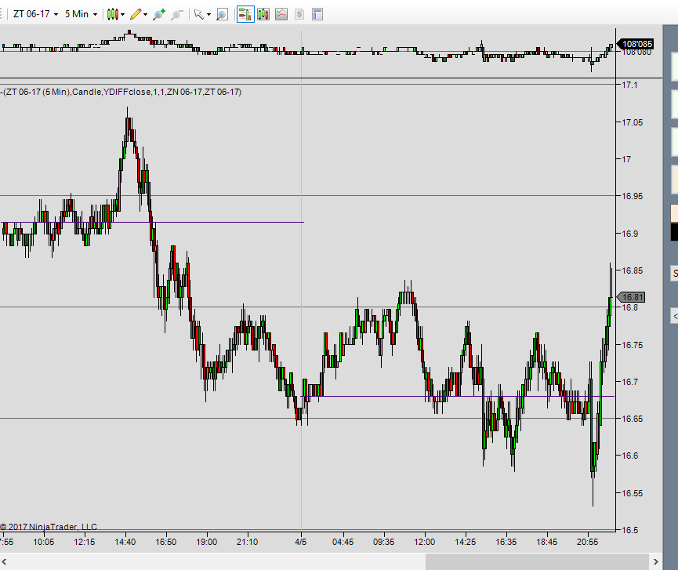Click the 16:35 time axis label

pyautogui.click(x=506, y=542)
